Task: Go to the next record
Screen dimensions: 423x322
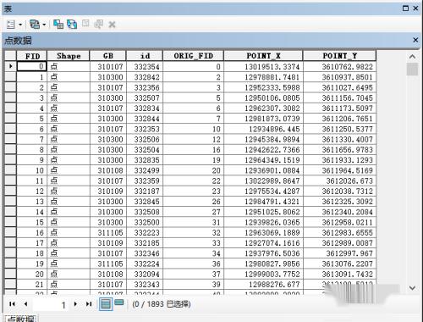Action: (75, 304)
